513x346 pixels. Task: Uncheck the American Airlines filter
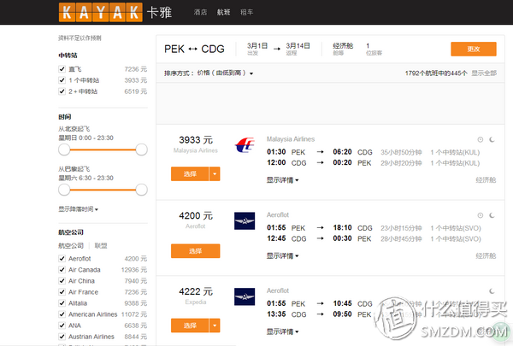pos(62,314)
